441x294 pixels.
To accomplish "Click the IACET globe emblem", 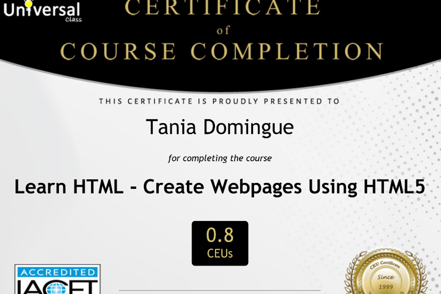I will pyautogui.click(x=59, y=287).
